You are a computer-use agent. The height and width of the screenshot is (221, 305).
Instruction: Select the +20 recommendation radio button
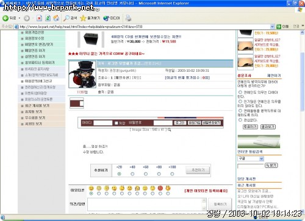[x=119, y=174]
